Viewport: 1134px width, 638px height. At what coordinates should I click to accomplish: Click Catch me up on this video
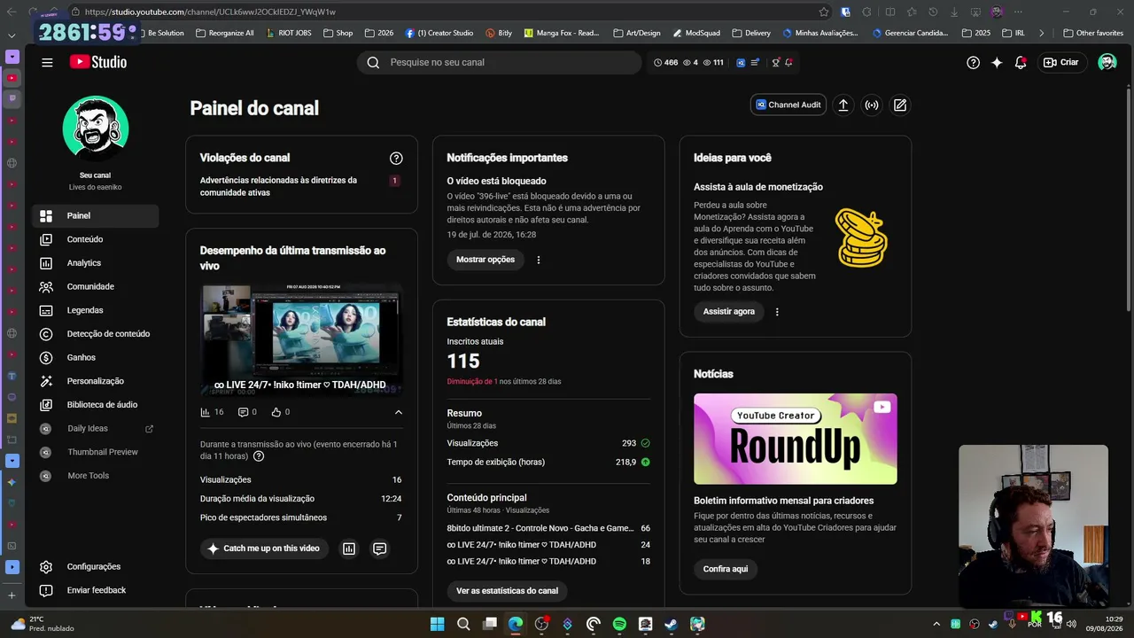(264, 549)
